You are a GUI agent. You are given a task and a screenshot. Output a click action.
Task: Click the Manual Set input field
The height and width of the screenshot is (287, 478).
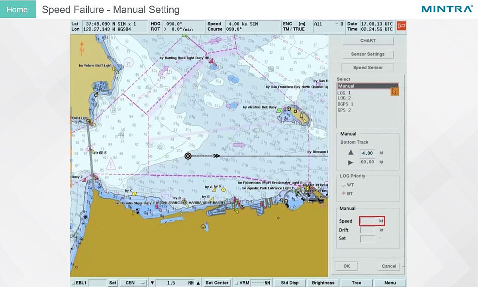367,239
